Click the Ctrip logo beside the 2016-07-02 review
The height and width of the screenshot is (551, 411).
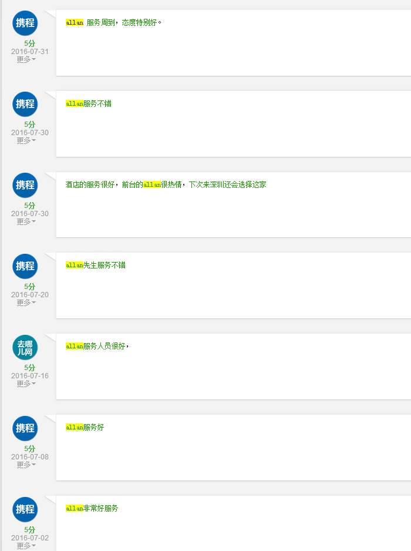pos(25,509)
